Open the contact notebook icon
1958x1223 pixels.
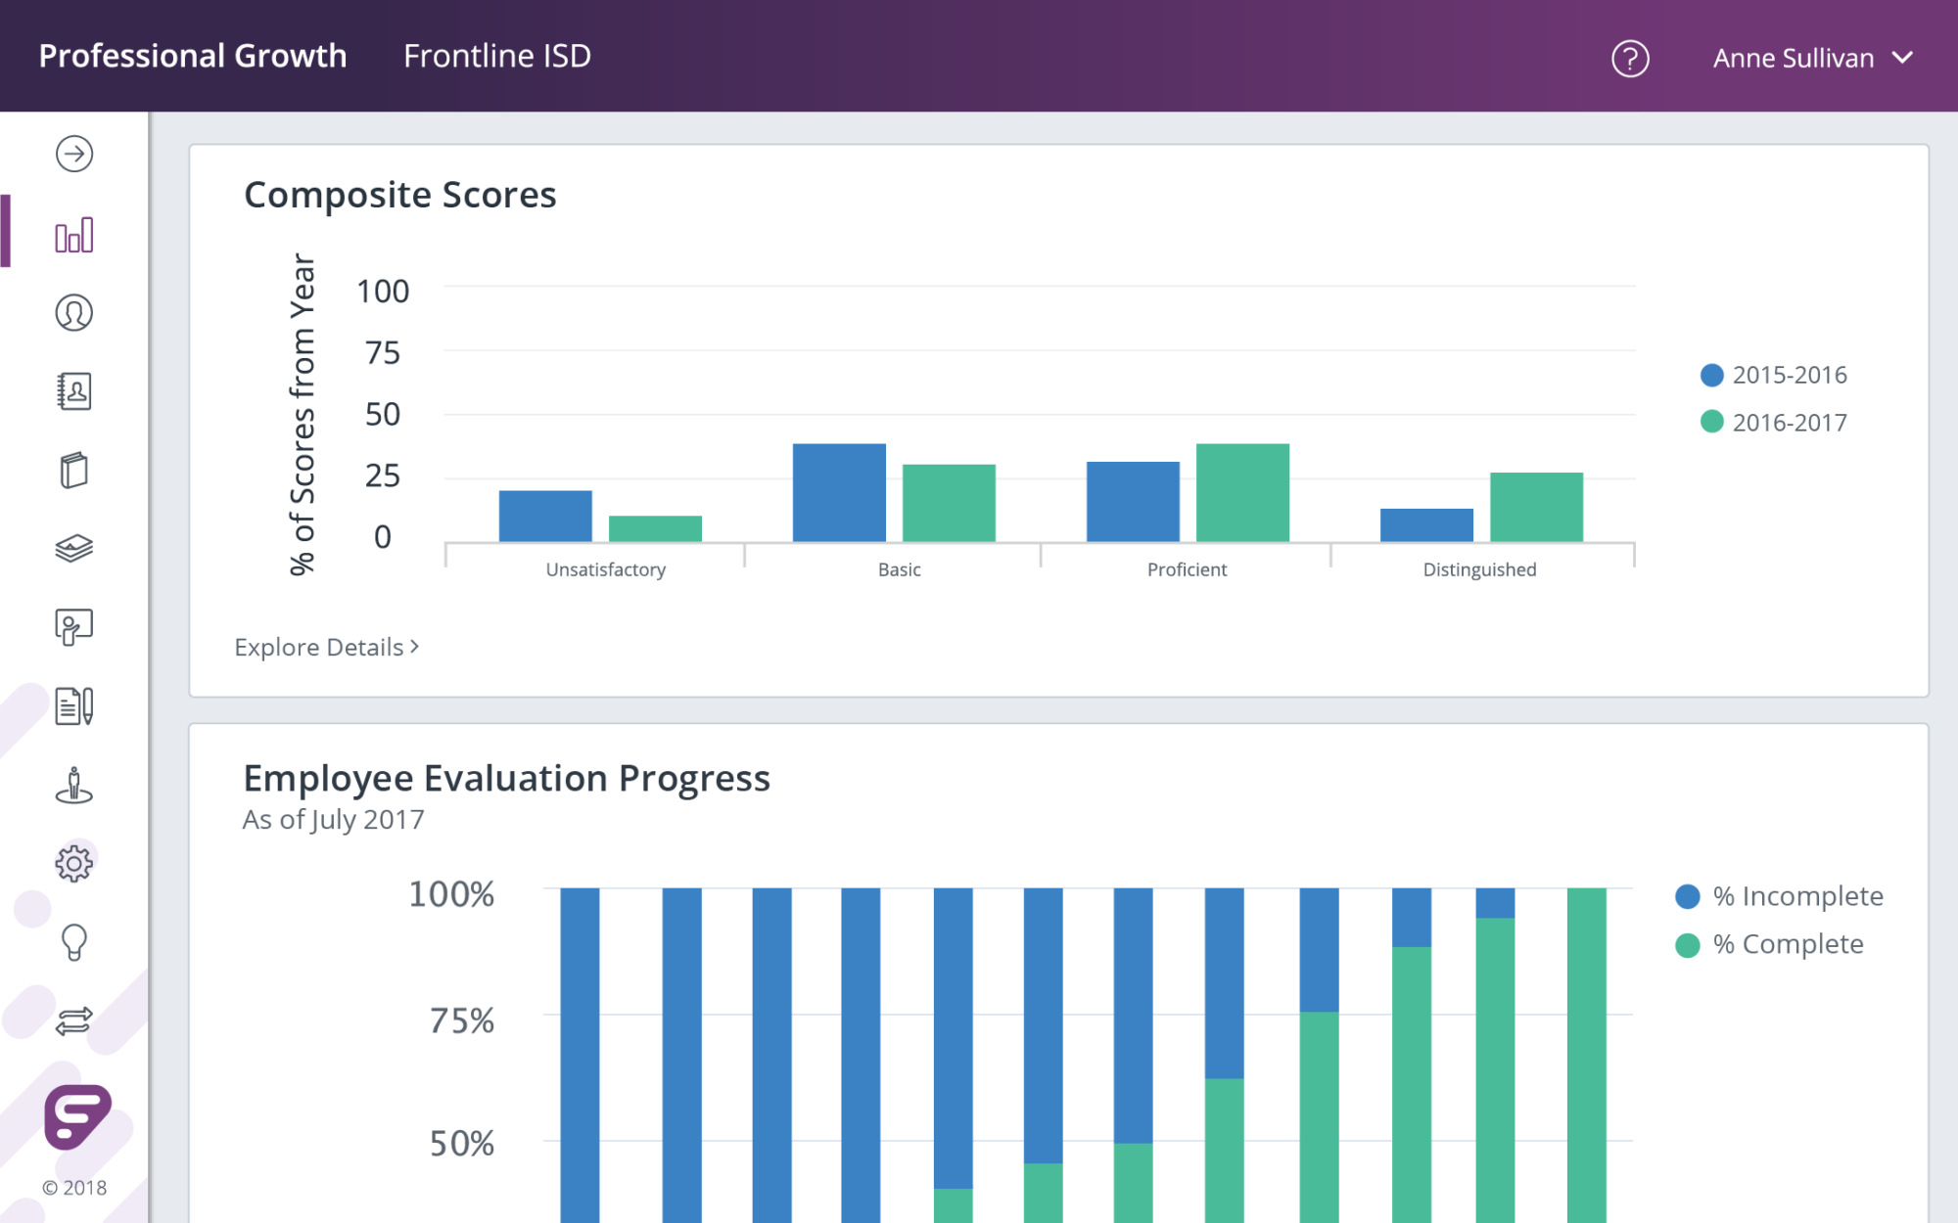(x=74, y=391)
